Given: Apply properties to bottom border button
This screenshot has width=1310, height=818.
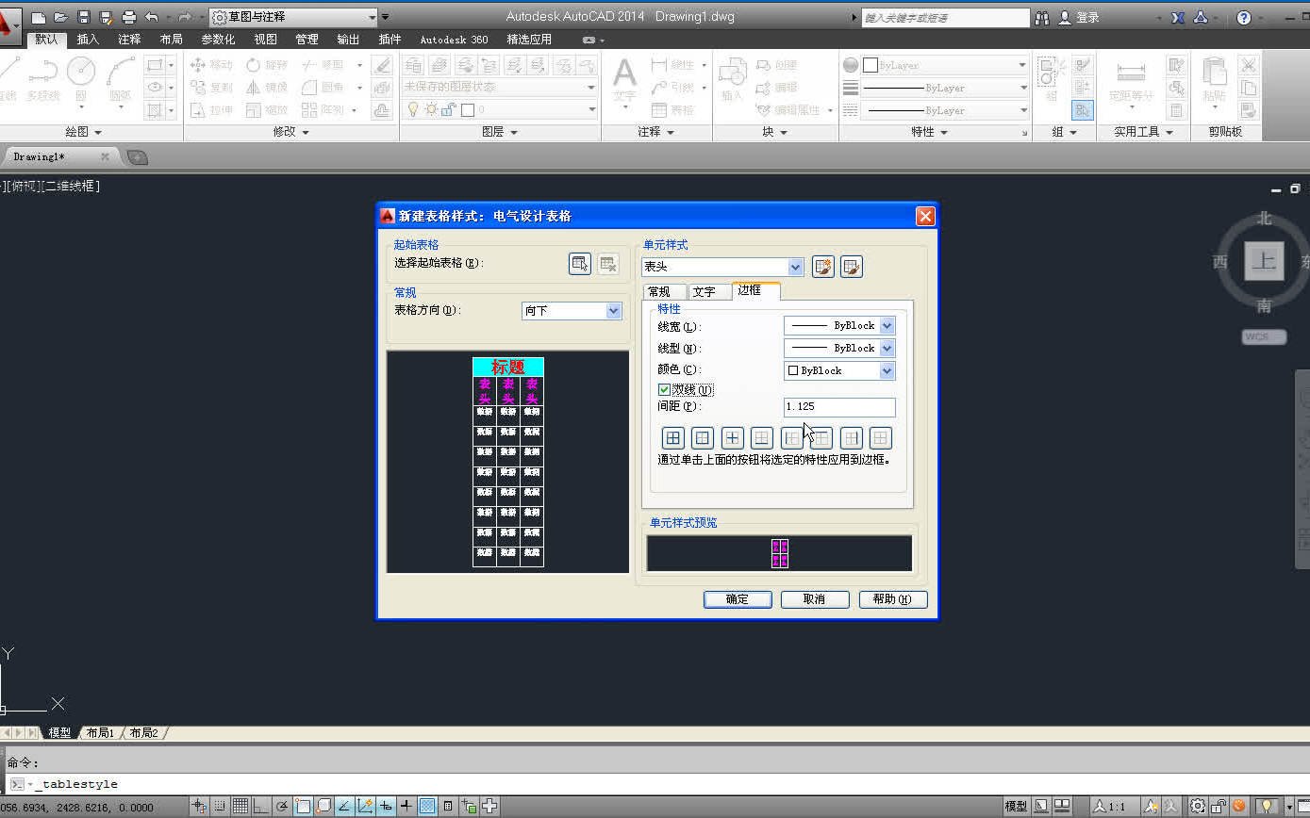Looking at the screenshot, I should coord(762,437).
